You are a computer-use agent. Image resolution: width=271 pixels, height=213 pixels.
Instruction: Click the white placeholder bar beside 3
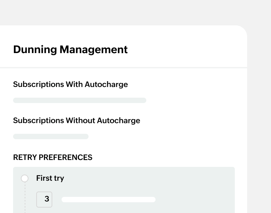109,200
